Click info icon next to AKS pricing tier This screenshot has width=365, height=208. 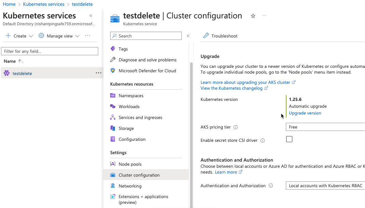coord(236,127)
